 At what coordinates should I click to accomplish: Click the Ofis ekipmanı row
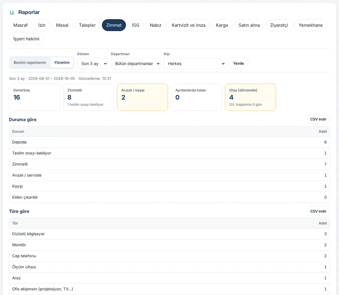click(x=169, y=289)
